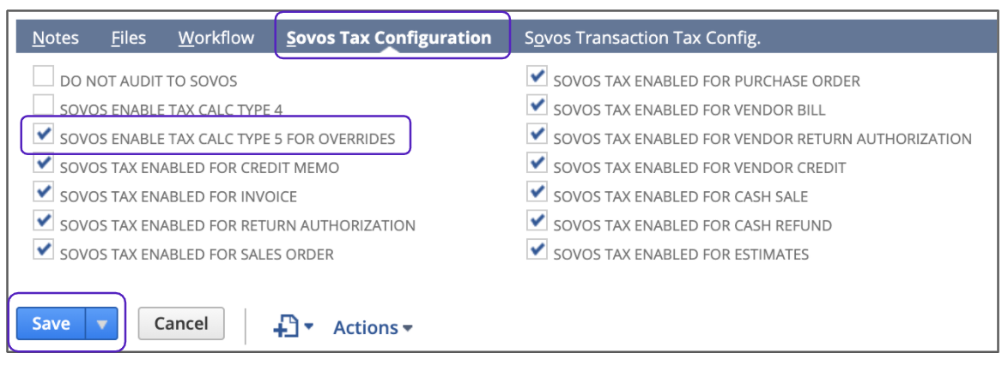Open the Files tab
This screenshot has width=1008, height=365.
coord(128,38)
